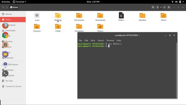Image resolution: width=186 pixels, height=105 pixels.
Task: Click the search icon in file manager toolbar
Action: pos(153,7)
